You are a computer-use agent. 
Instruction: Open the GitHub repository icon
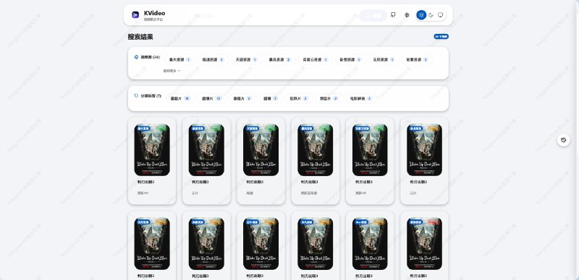coord(393,15)
